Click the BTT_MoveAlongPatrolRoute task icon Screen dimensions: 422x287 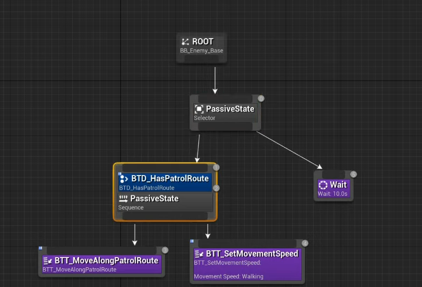(48, 261)
